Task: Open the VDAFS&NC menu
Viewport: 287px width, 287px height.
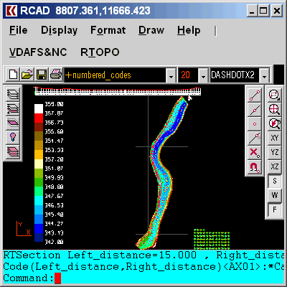Action: [38, 52]
